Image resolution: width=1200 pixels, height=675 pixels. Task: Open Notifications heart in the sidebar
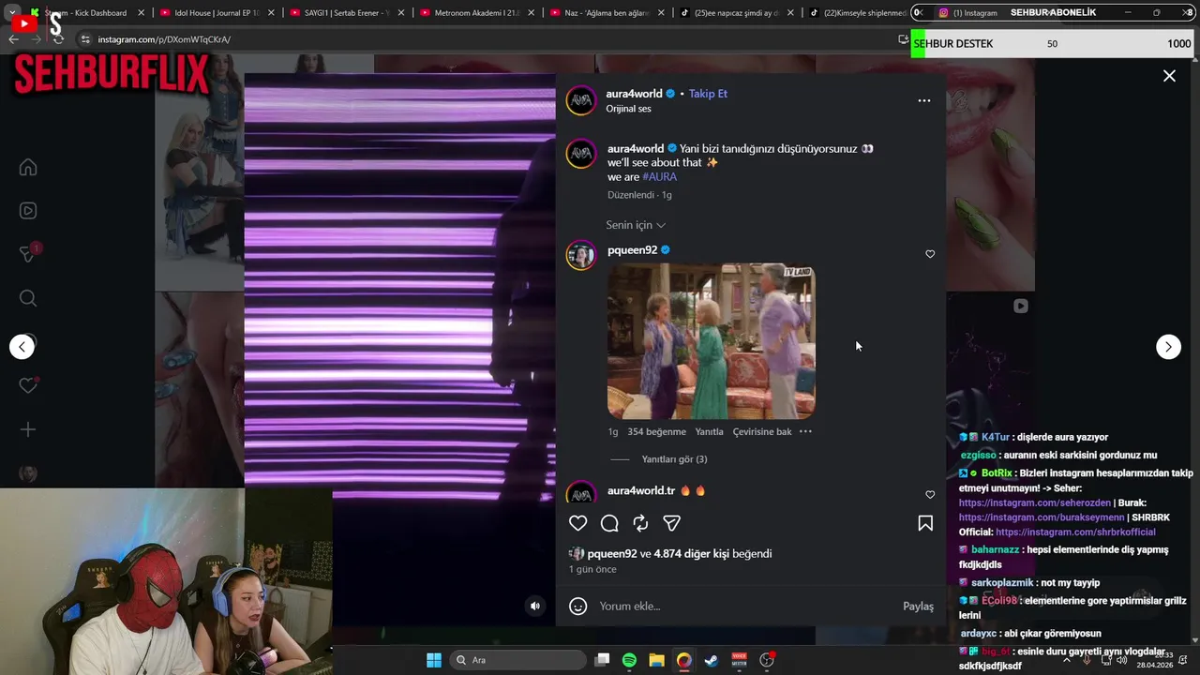click(28, 385)
